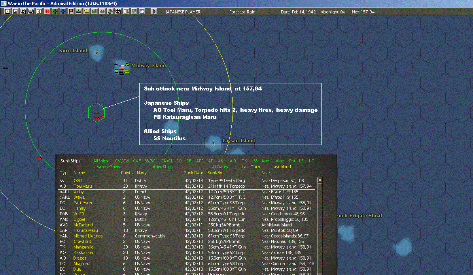
Task: Filter sunk ships by CA/CL
Action: click(167, 161)
